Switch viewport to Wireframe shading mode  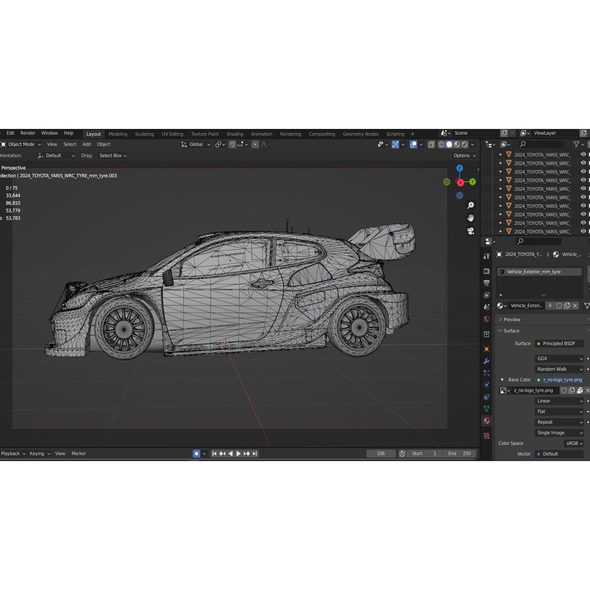click(x=440, y=144)
